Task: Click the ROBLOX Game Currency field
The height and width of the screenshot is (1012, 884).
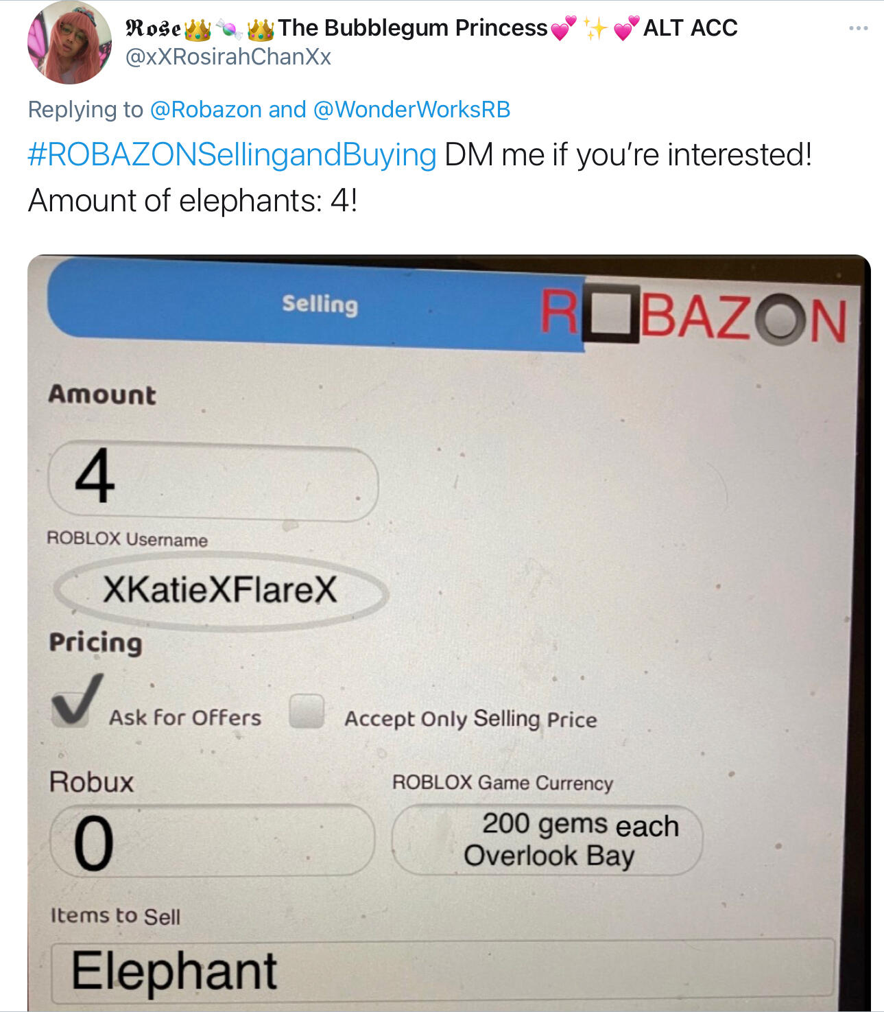Action: point(547,840)
